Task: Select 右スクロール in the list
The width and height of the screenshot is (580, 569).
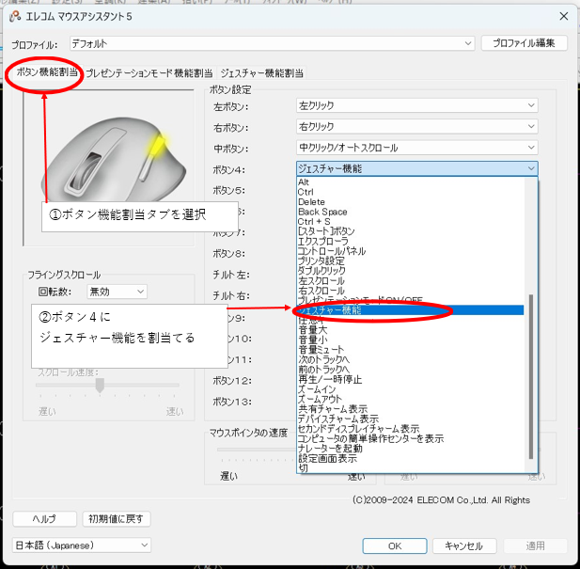Action: coord(411,291)
